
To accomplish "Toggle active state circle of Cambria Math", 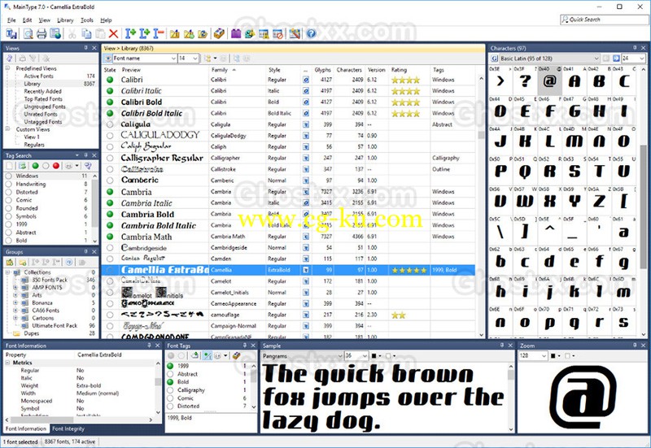I will pyautogui.click(x=110, y=237).
